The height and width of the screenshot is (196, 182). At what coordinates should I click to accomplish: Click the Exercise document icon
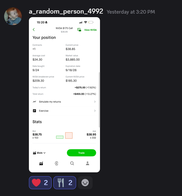pos(35,111)
